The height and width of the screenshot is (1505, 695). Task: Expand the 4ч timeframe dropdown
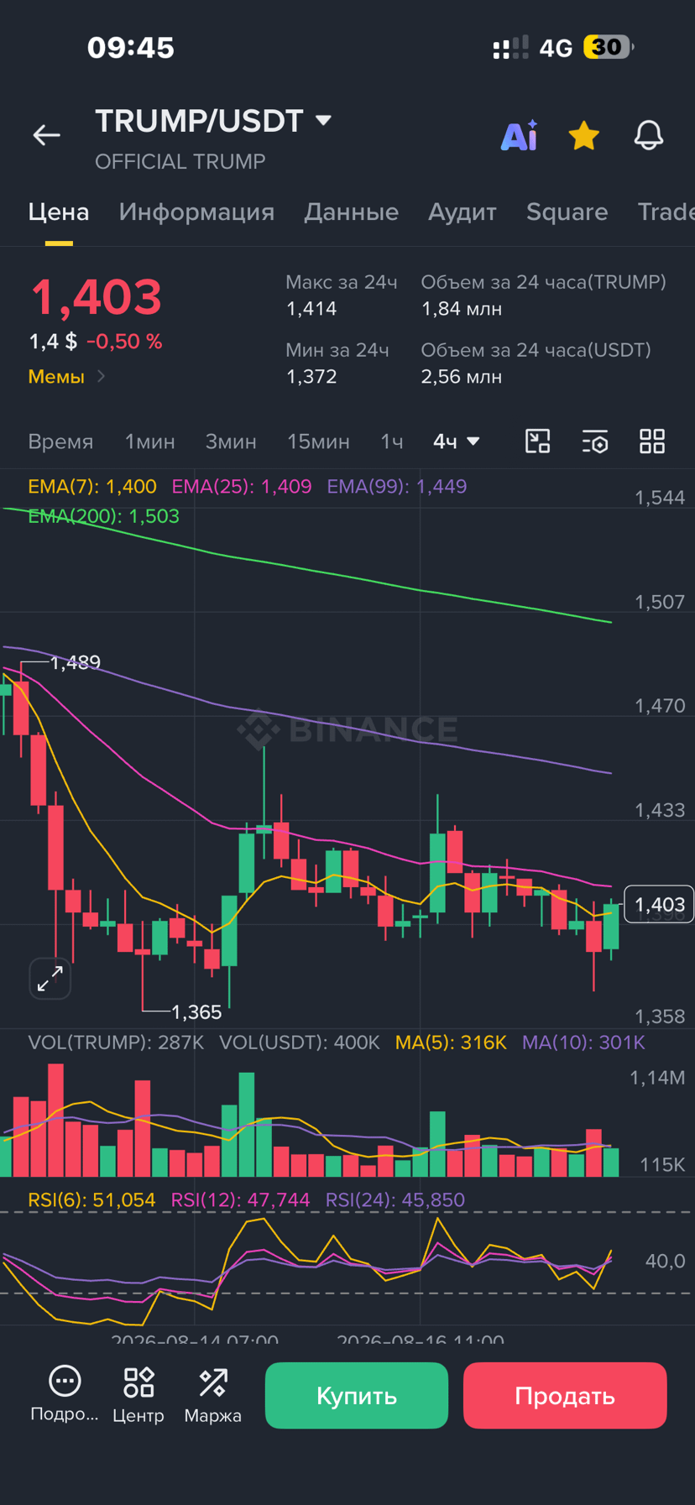456,442
